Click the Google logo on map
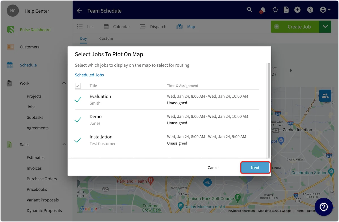The height and width of the screenshot is (222, 339). click(x=89, y=208)
